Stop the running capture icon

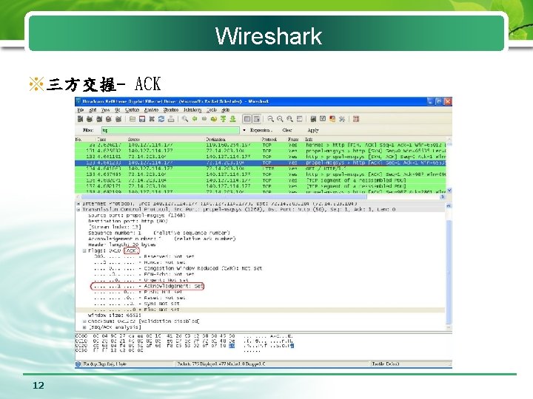point(108,119)
